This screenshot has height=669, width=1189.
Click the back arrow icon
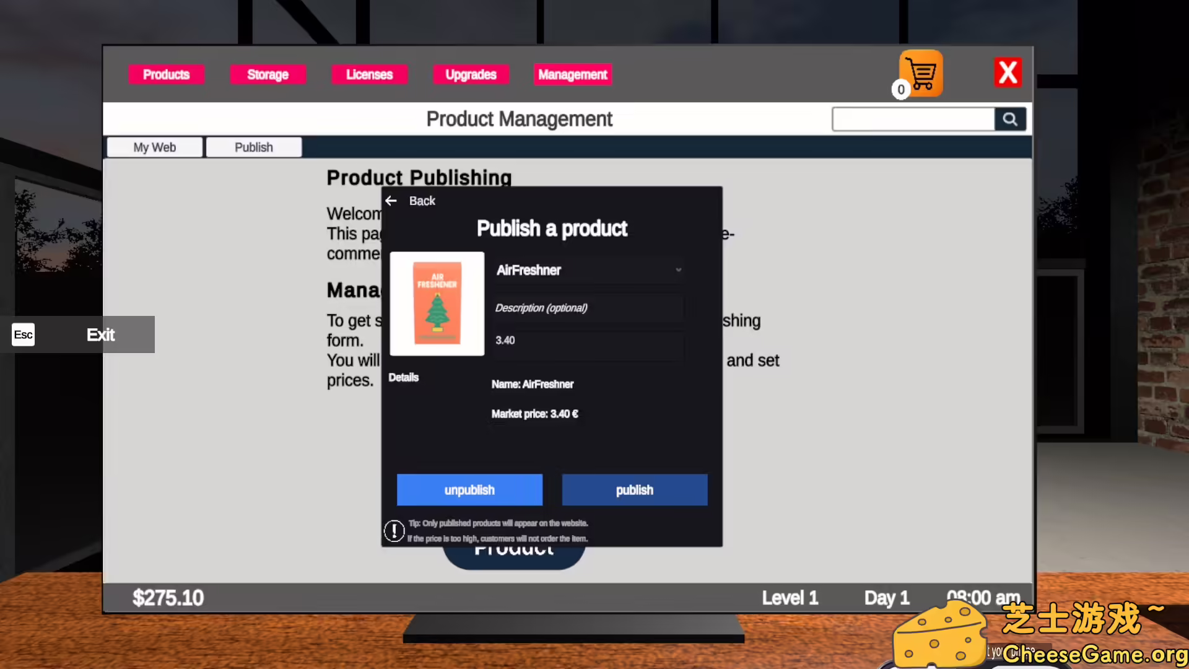tap(391, 201)
